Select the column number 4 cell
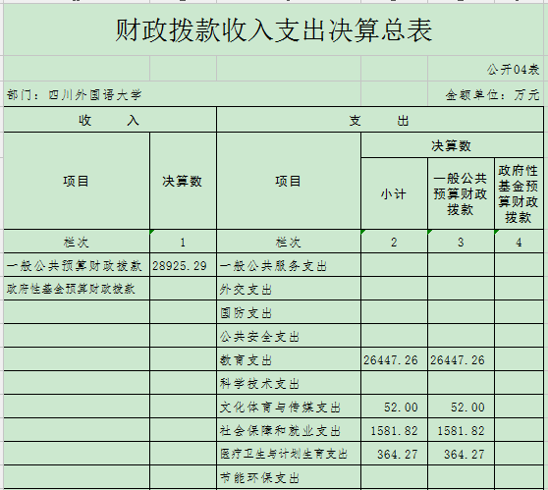The width and height of the screenshot is (548, 490). 519,242
